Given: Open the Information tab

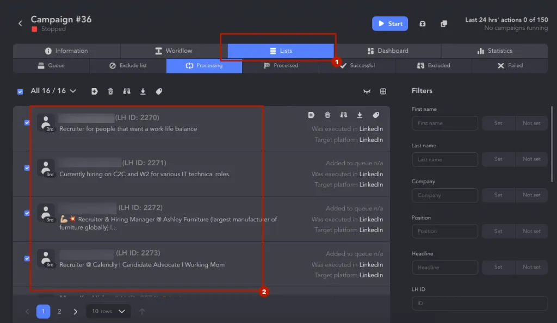Looking at the screenshot, I should pos(66,51).
